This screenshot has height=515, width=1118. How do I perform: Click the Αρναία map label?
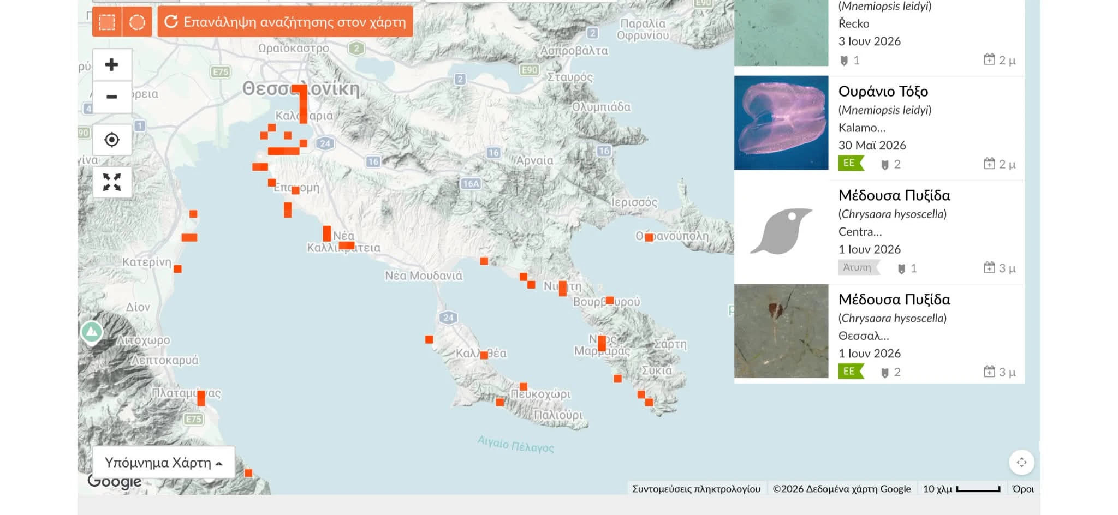[535, 160]
